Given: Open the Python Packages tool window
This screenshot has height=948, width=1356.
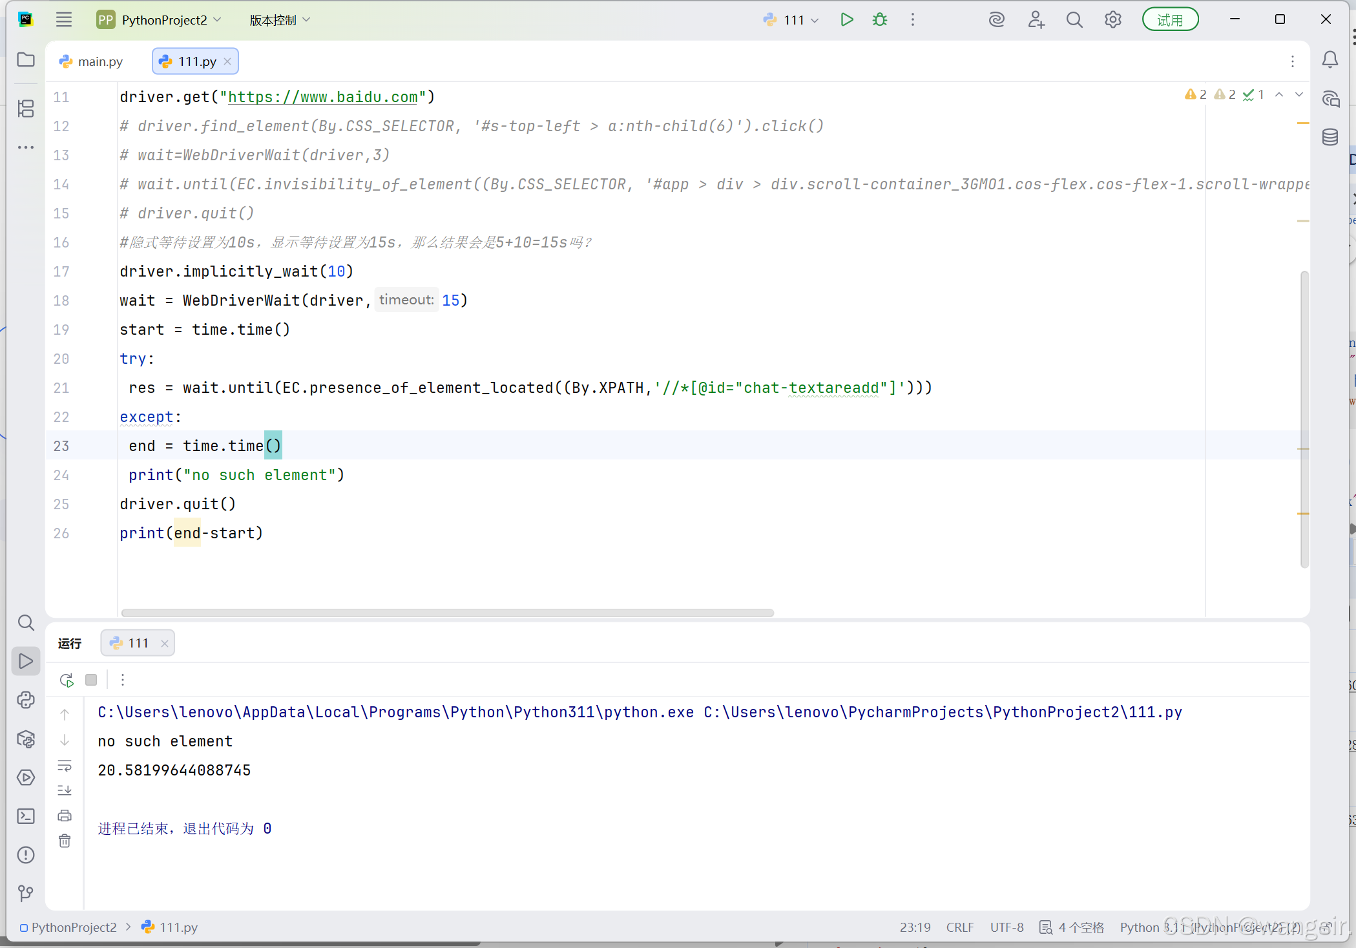Looking at the screenshot, I should coord(26,739).
